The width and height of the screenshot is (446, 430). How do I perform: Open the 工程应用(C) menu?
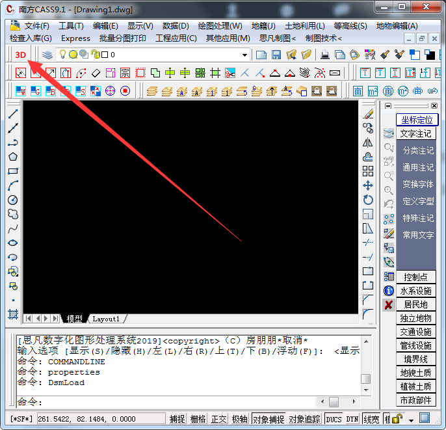pos(176,38)
